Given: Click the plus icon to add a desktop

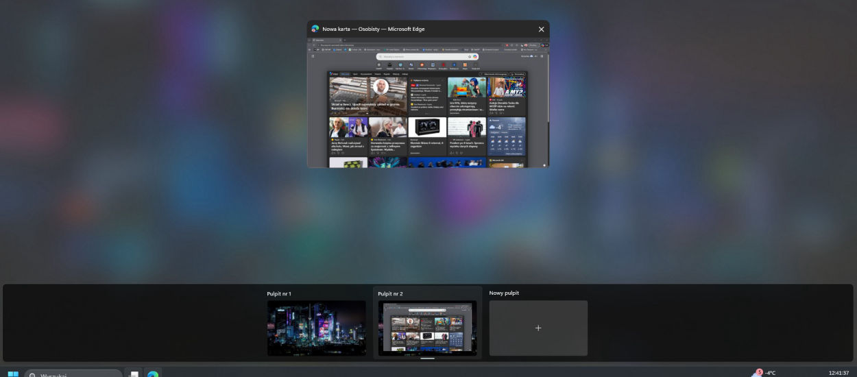Looking at the screenshot, I should pos(538,328).
